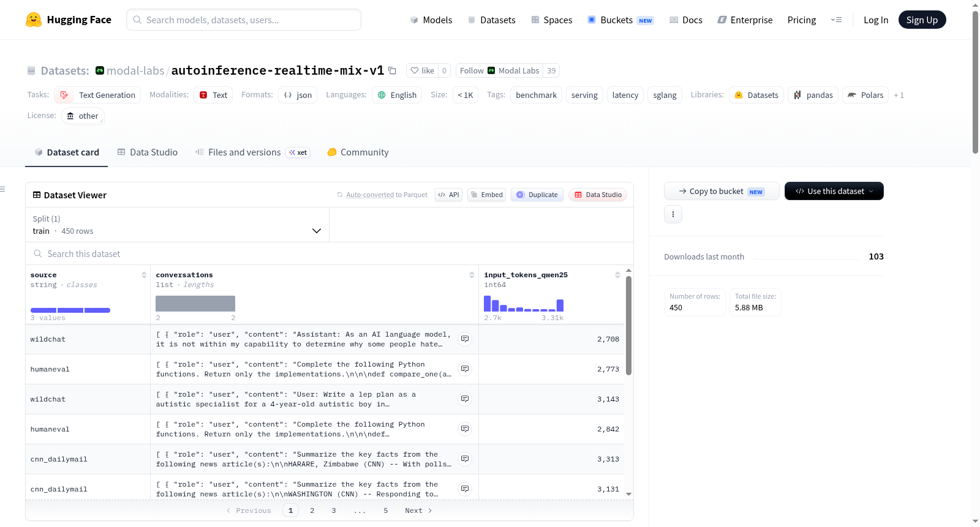This screenshot has height=527, width=980.
Task: Select the English language tag
Action: point(397,95)
